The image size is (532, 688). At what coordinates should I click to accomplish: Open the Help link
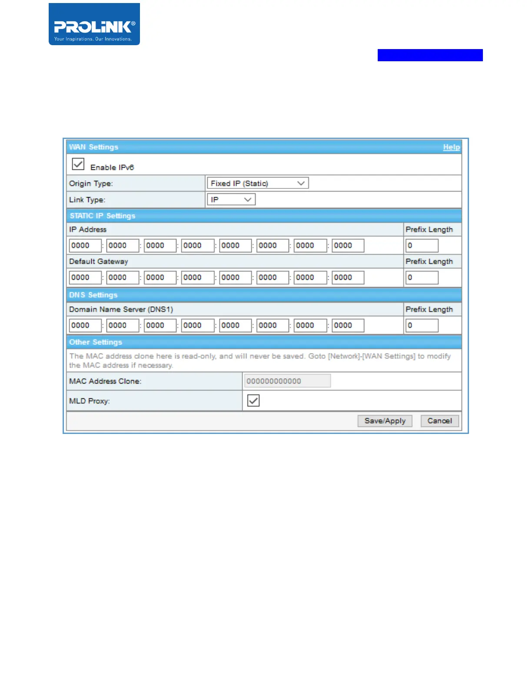(x=451, y=147)
